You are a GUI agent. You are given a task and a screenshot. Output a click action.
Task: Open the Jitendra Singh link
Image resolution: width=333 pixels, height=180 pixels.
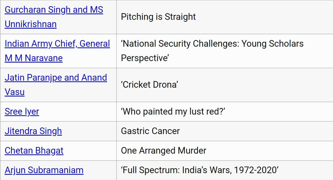(33, 131)
